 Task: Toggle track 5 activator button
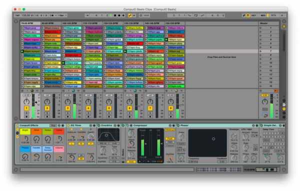tap(109, 108)
